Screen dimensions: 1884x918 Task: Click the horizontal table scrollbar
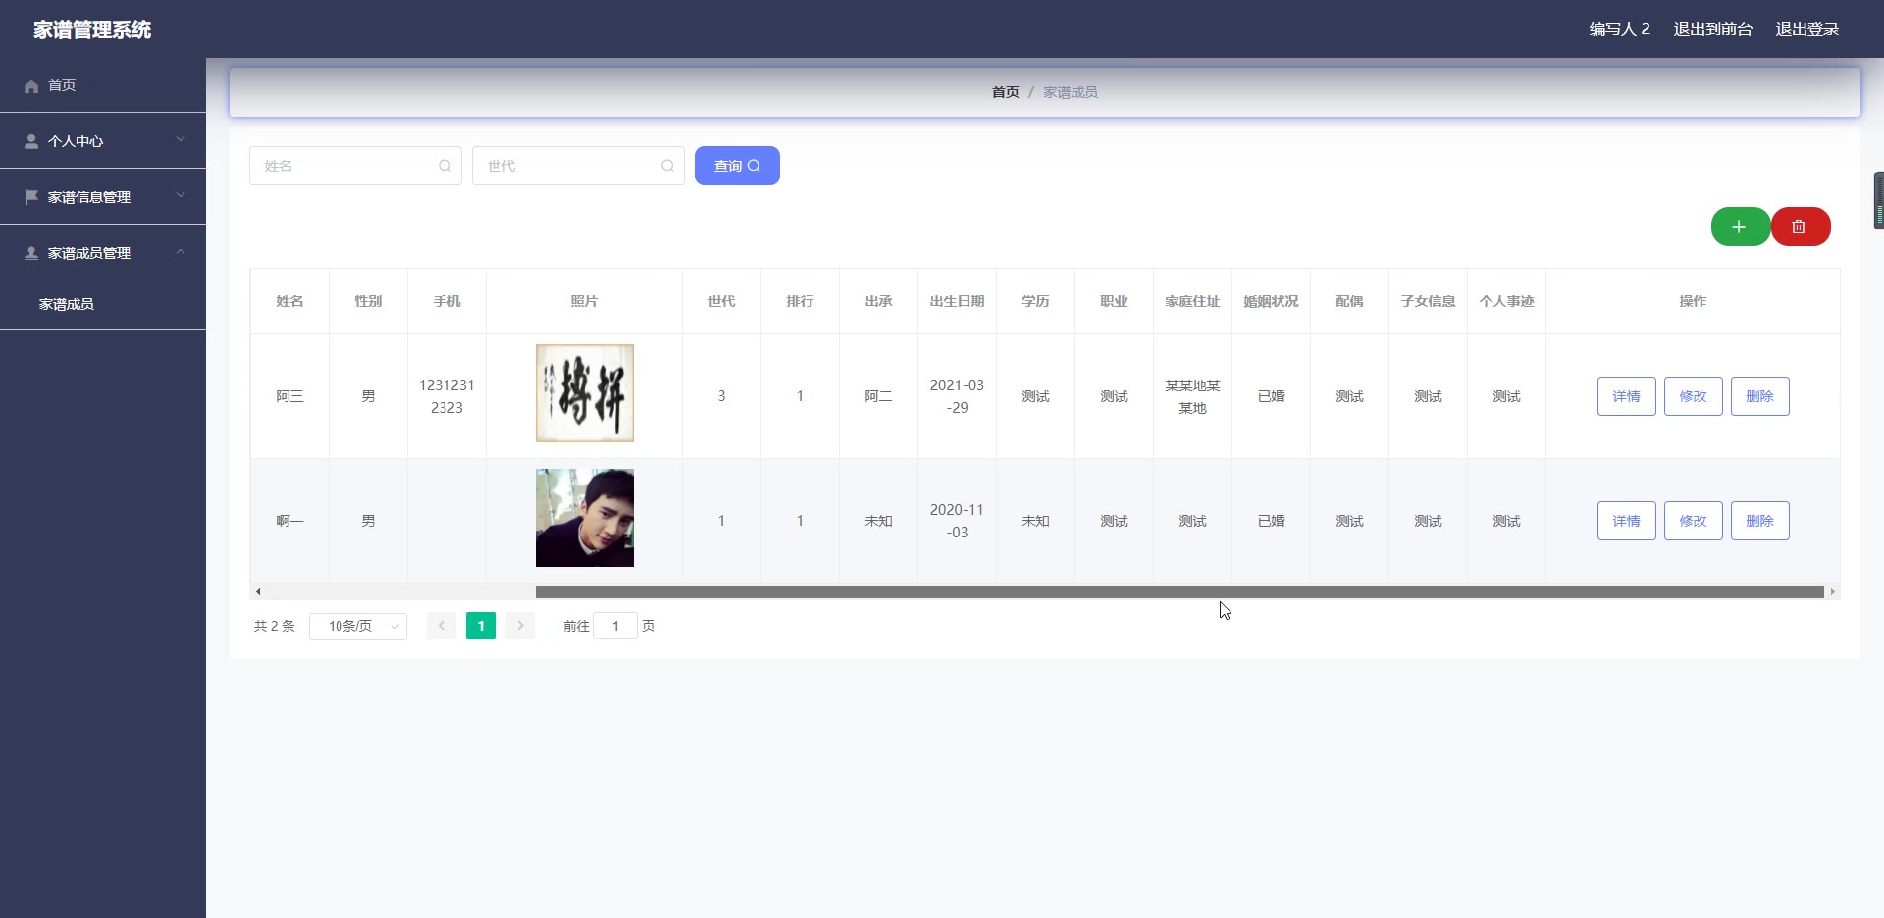tap(1179, 591)
